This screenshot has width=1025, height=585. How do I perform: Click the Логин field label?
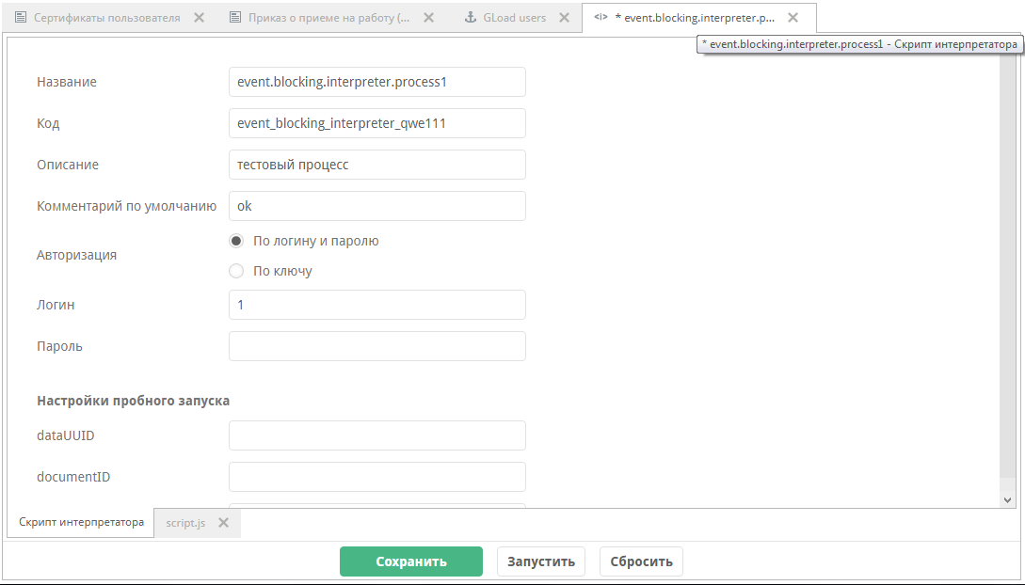[x=56, y=305]
